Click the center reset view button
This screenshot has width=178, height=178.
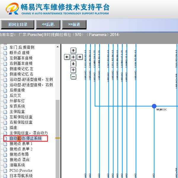click(73, 57)
